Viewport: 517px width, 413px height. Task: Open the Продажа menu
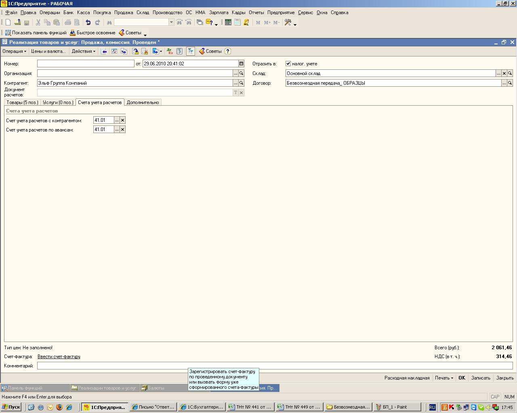(124, 13)
